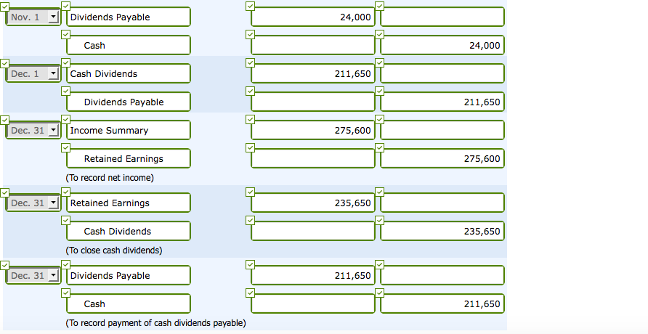Edit the 211,650 debit for Cash Dividends on Dec. 1
This screenshot has width=648, height=334.
pyautogui.click(x=313, y=73)
